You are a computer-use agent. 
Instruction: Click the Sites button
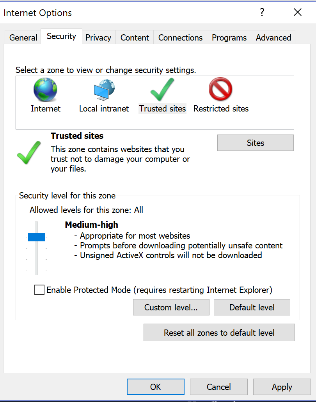[x=256, y=143]
